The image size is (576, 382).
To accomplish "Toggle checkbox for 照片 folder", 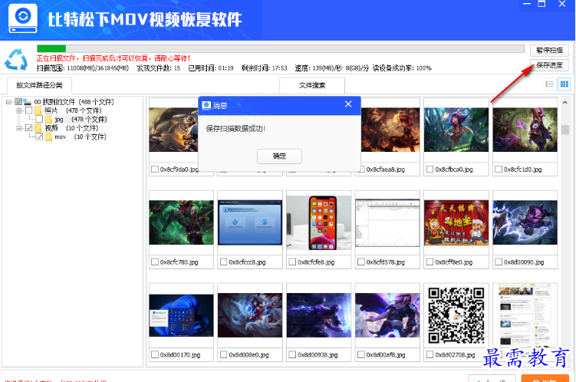I will point(28,110).
